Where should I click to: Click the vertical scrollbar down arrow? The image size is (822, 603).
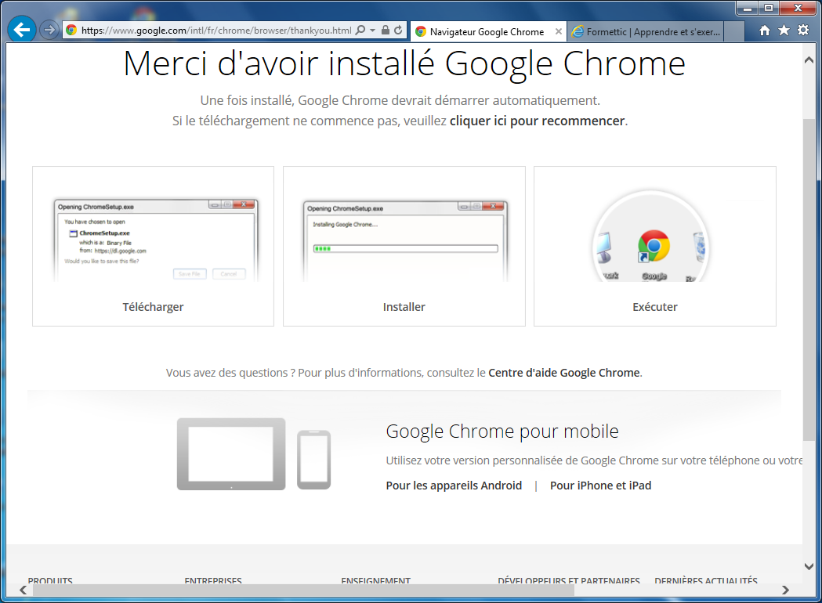809,566
